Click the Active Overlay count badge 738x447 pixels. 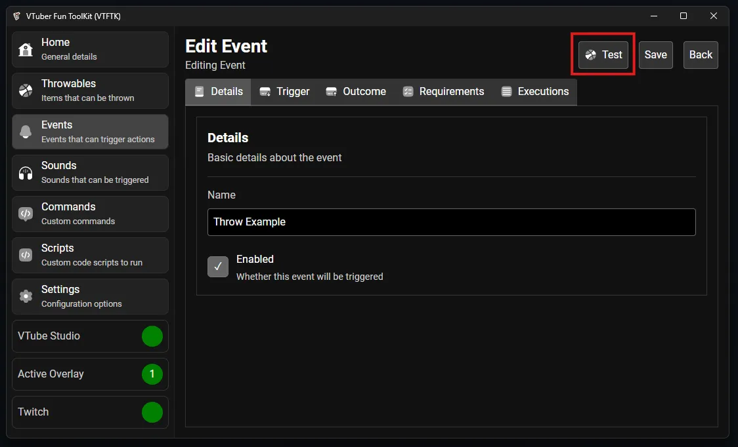[152, 374]
